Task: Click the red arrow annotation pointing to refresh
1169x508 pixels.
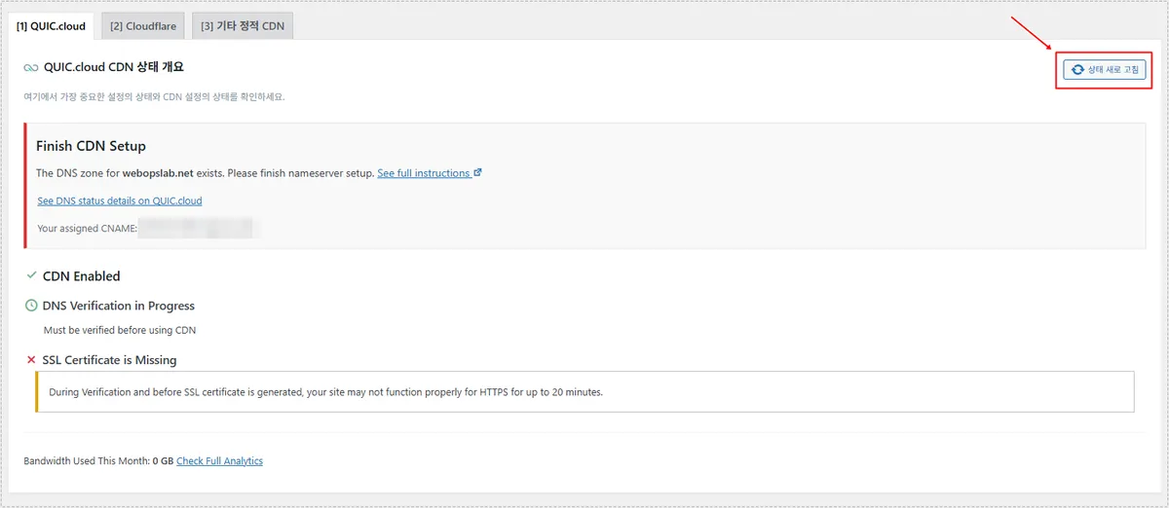Action: pos(1033,34)
